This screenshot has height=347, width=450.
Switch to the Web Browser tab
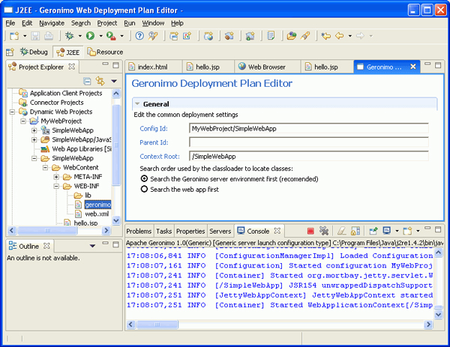point(266,67)
